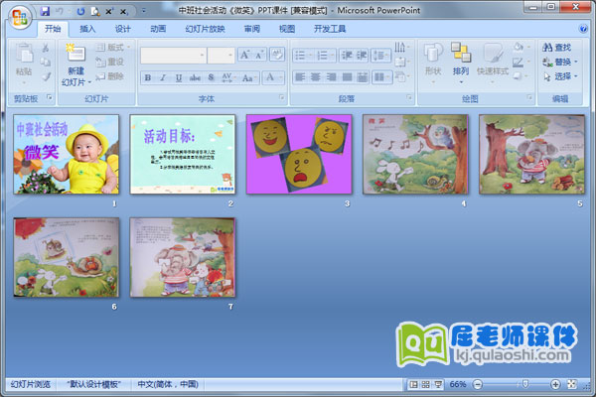Expand the 版式 layout dropdown

[113, 47]
